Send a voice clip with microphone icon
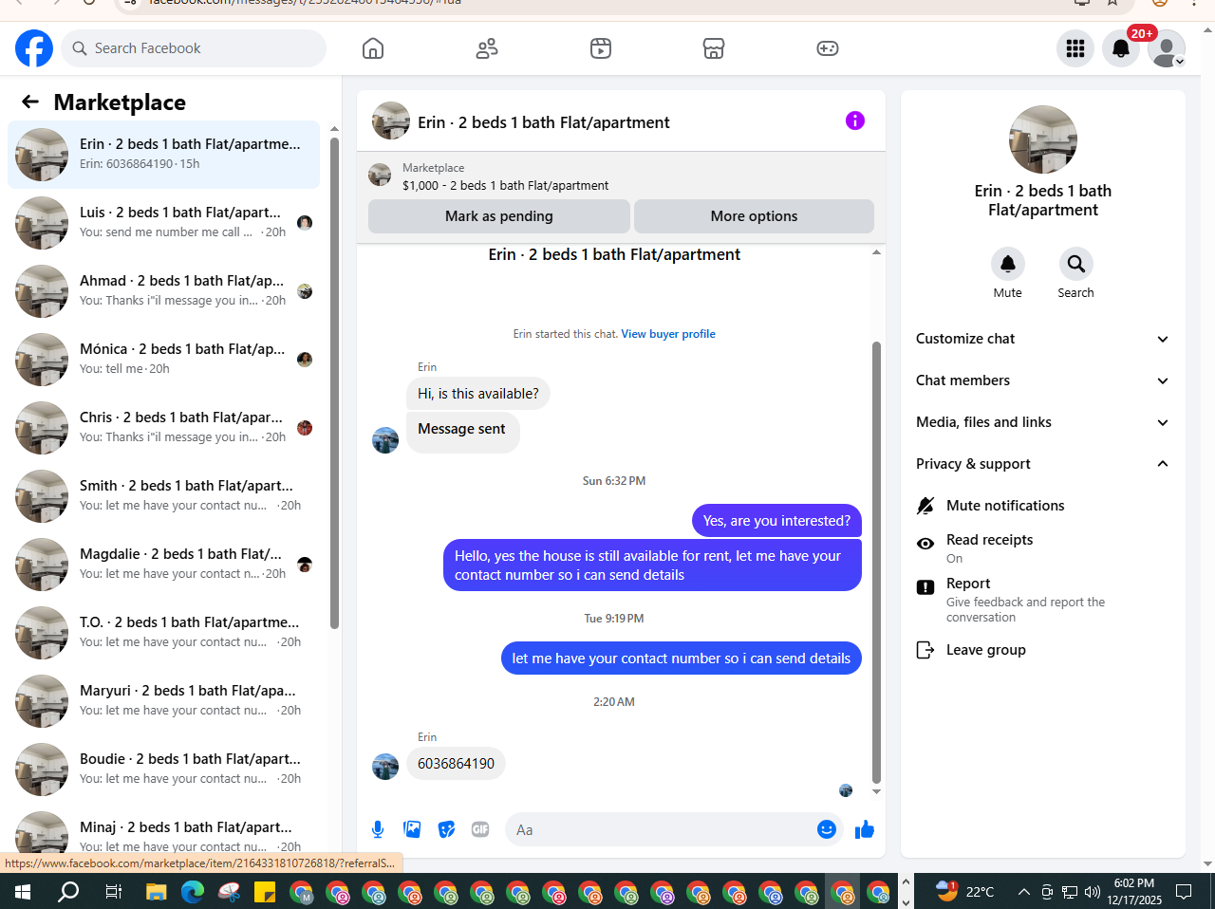The width and height of the screenshot is (1215, 909). pyautogui.click(x=378, y=829)
